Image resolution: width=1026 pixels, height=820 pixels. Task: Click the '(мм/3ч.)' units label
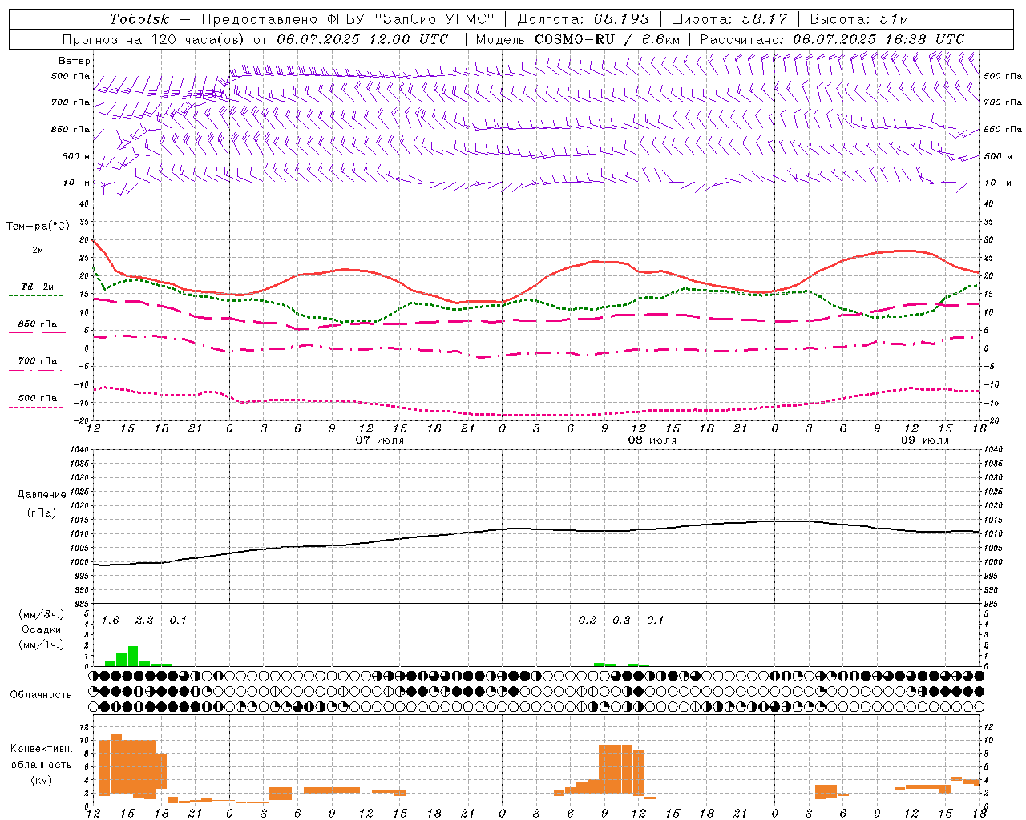[42, 615]
